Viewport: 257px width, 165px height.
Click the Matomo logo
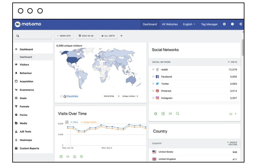point(28,24)
